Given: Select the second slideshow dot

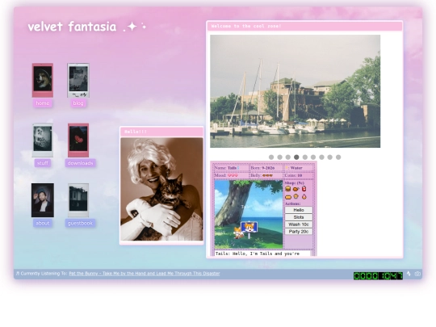Looking at the screenshot, I should click(x=279, y=157).
